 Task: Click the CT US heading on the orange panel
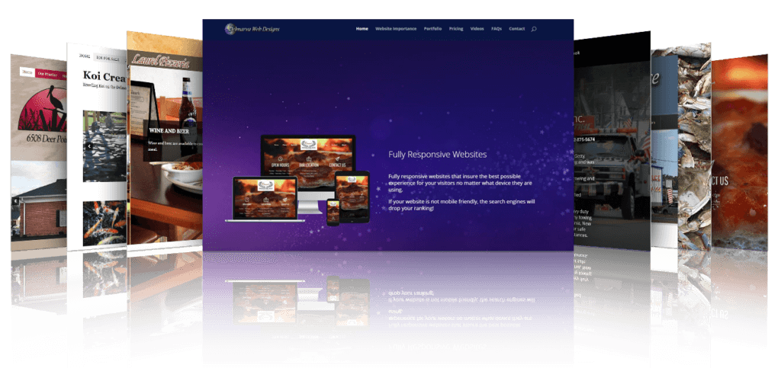point(720,181)
